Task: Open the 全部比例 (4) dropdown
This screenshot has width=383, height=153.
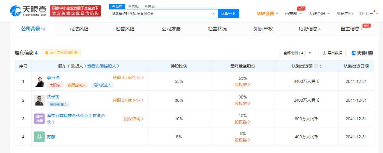Action: 297,53
